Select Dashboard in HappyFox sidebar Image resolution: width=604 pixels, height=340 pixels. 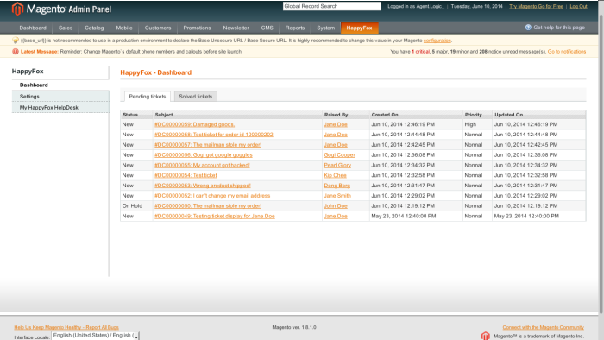click(60, 85)
